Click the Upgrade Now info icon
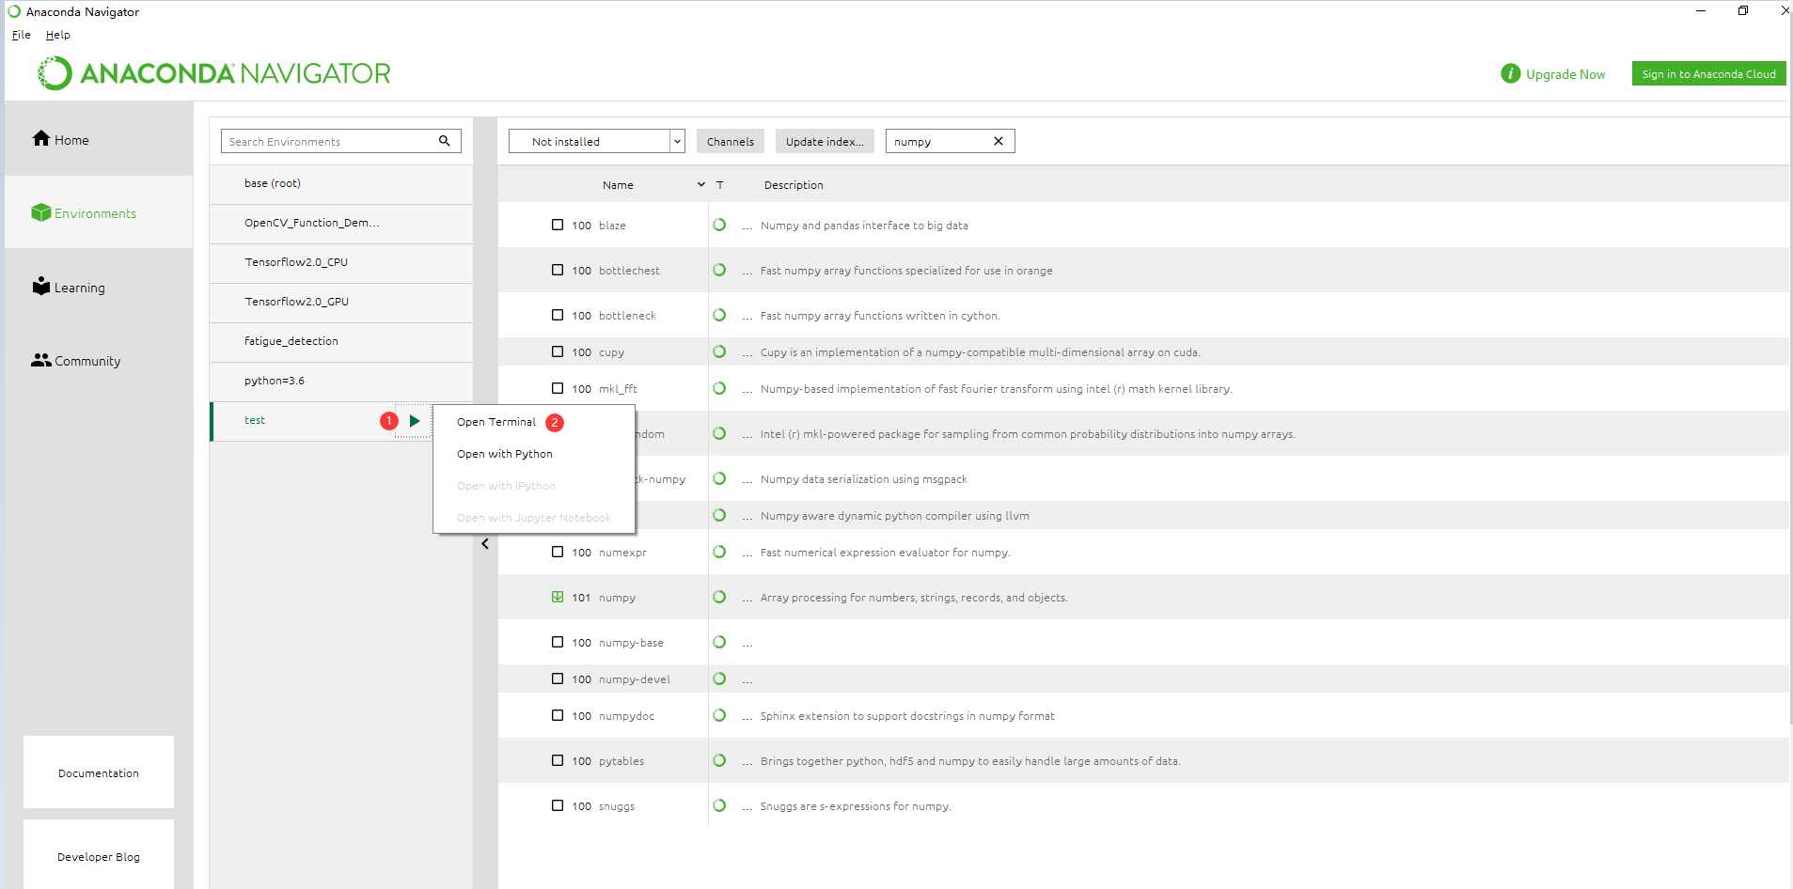Viewport: 1793px width, 889px height. coord(1510,73)
